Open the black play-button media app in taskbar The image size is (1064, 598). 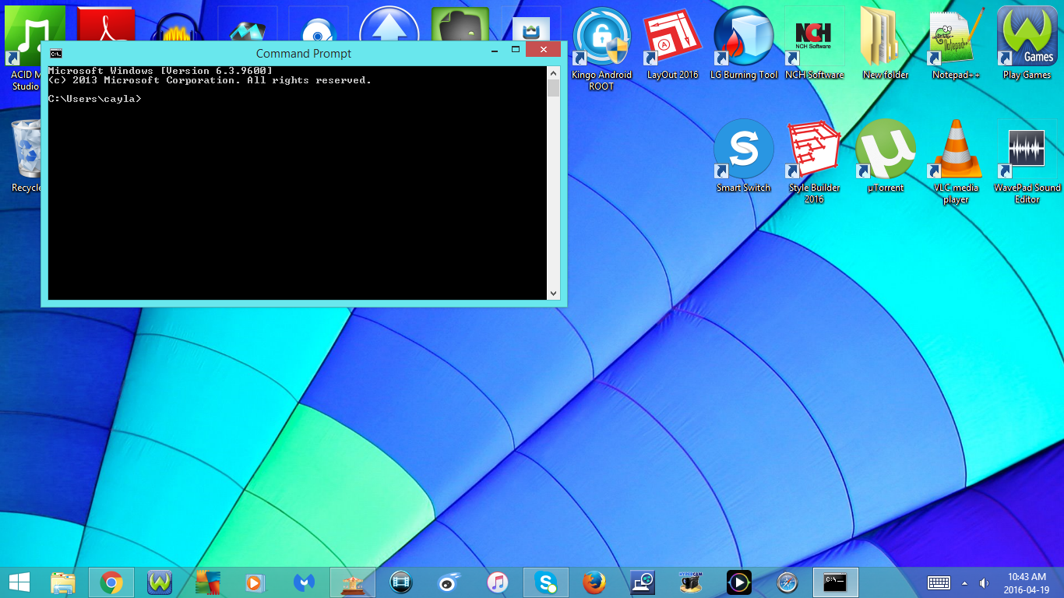tap(739, 582)
